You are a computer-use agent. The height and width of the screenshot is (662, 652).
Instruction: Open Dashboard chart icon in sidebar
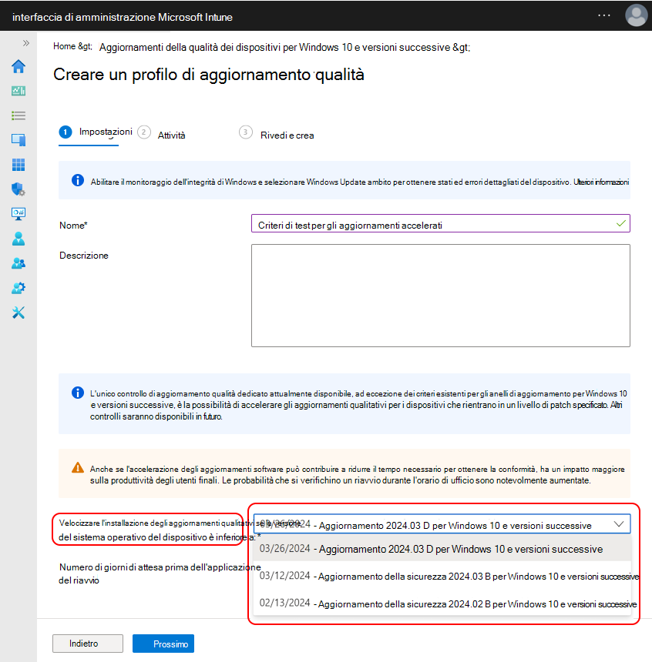pyautogui.click(x=18, y=91)
